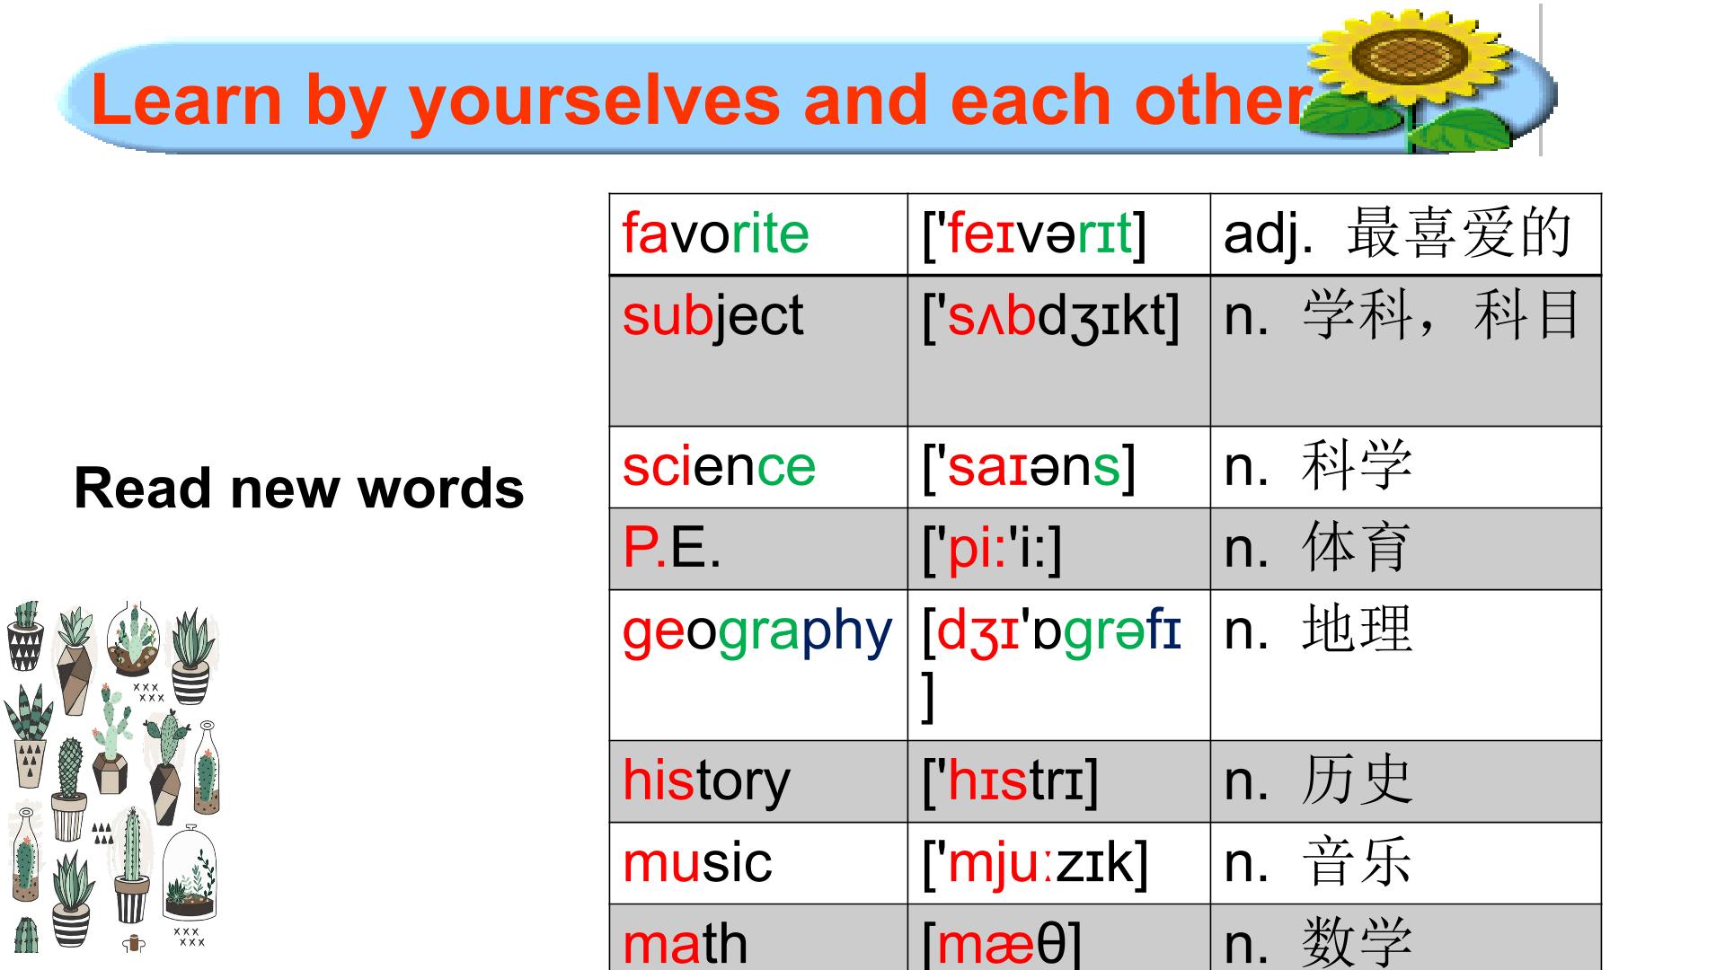Click the math phonetic transcription cell
Image resolution: width=1725 pixels, height=970 pixels.
1059,937
